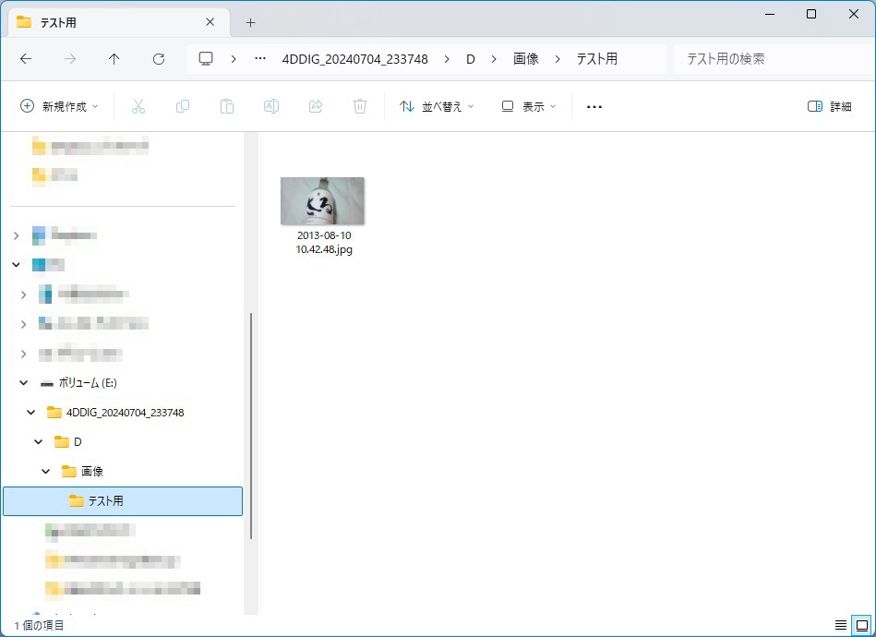Open the 並べ替え sort dropdown
876x637 pixels.
tap(437, 107)
